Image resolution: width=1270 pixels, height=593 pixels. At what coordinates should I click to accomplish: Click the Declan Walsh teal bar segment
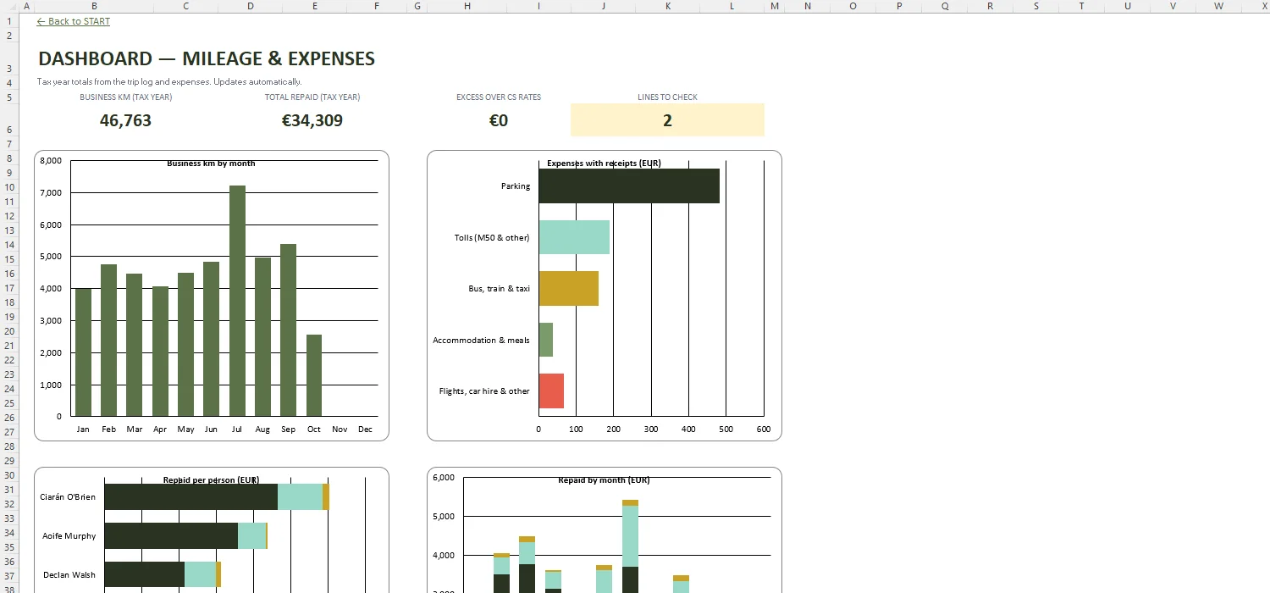(x=200, y=574)
